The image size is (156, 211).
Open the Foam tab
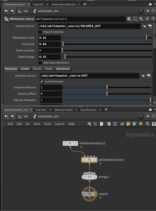(x=49, y=69)
